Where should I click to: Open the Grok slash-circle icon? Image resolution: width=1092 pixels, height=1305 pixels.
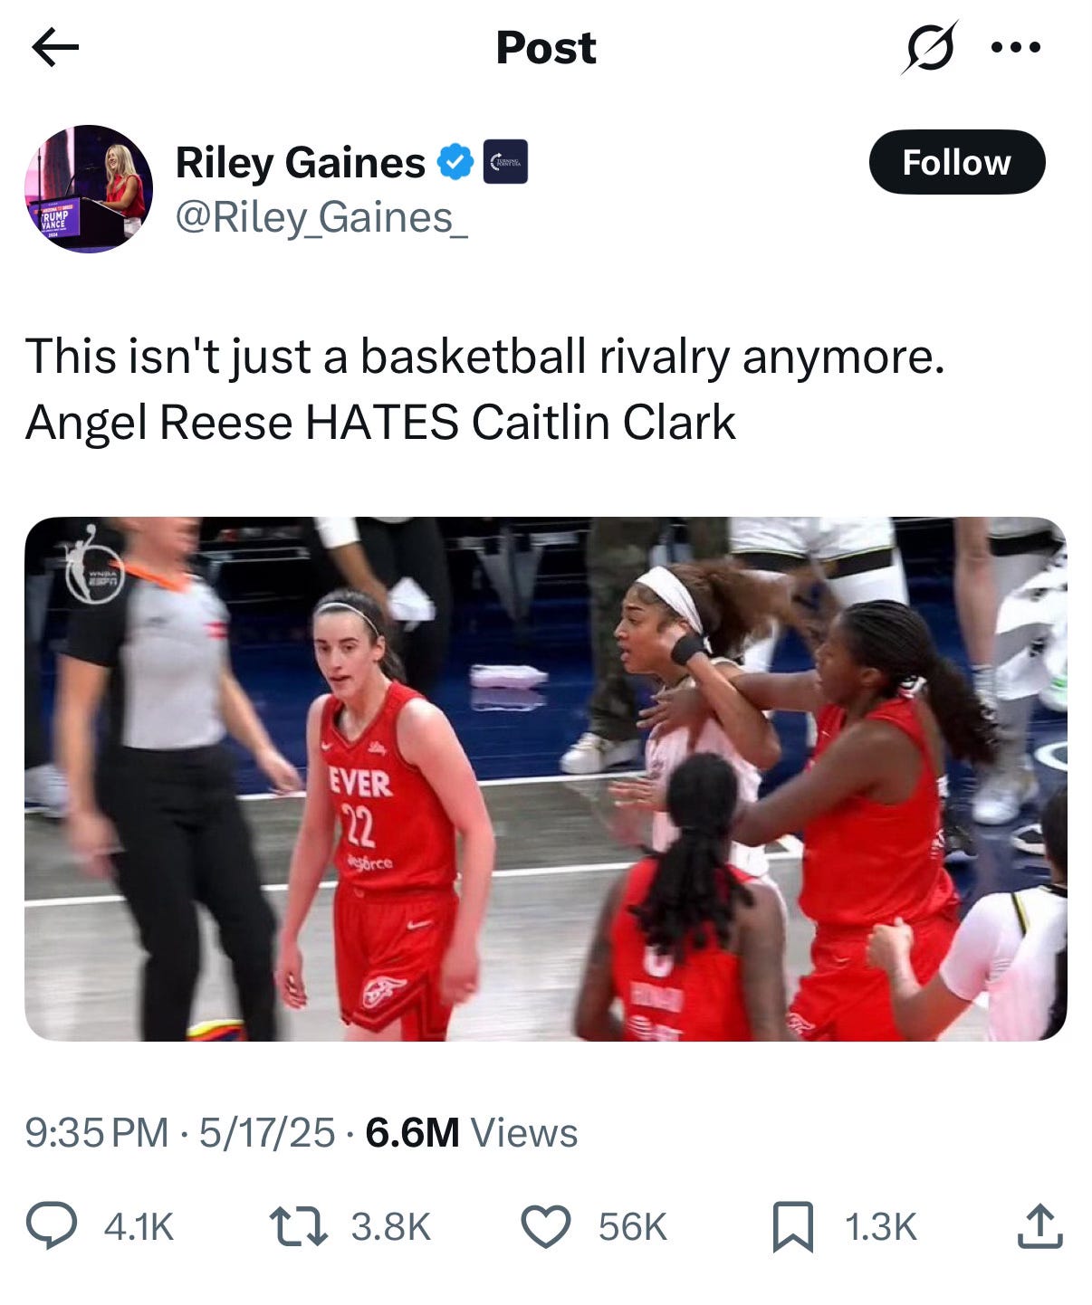click(x=929, y=47)
